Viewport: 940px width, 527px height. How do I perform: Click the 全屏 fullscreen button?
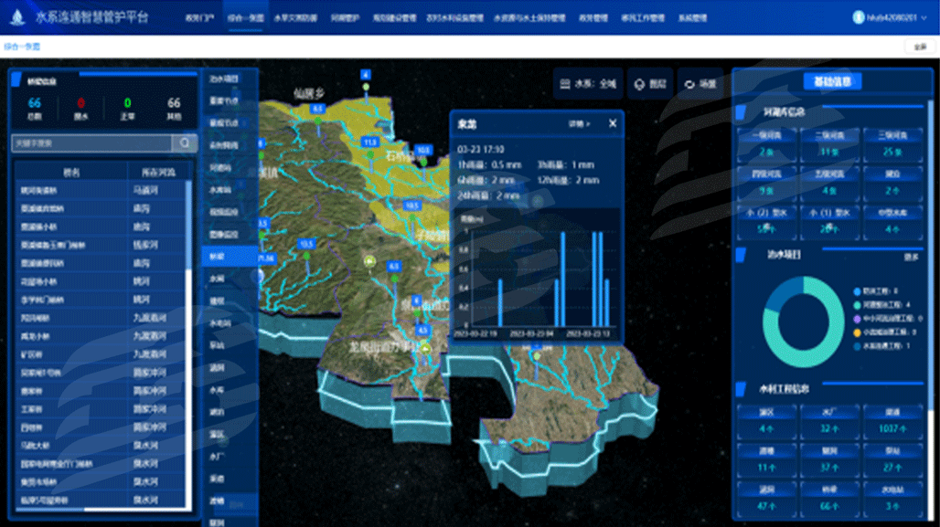coord(920,47)
